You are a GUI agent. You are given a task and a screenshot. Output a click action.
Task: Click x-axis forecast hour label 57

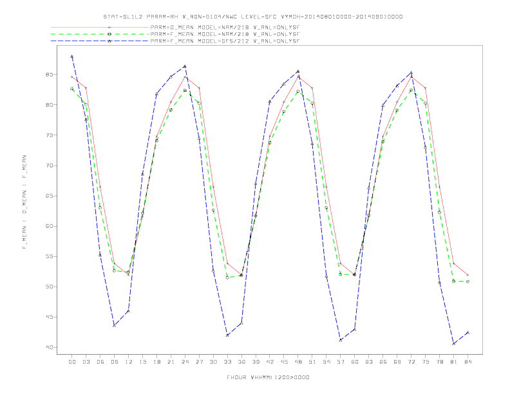pyautogui.click(x=341, y=362)
